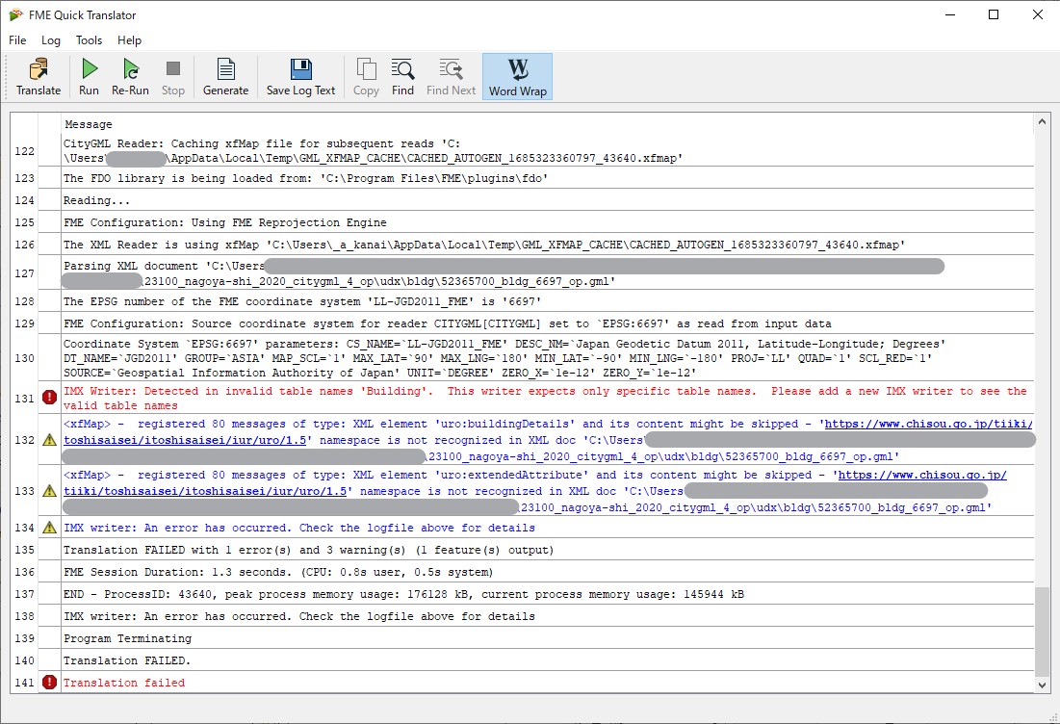Select the Find toolbar icon
The width and height of the screenshot is (1060, 724).
402,75
